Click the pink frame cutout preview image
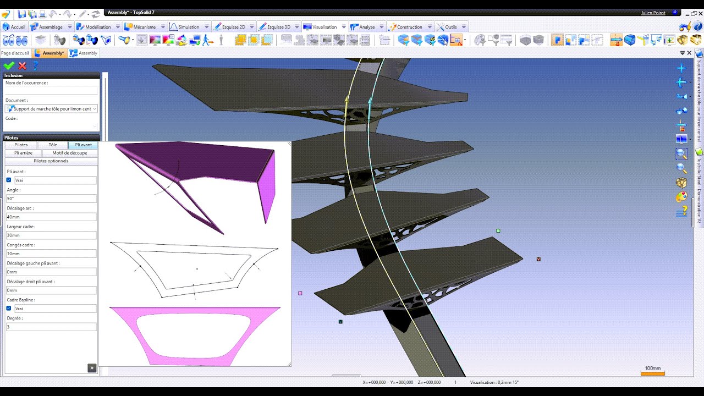Image resolution: width=704 pixels, height=396 pixels. (195, 336)
